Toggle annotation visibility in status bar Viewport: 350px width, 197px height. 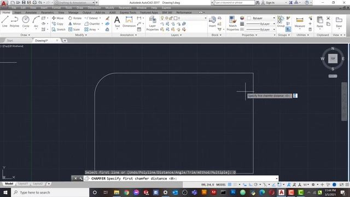[x=289, y=184]
